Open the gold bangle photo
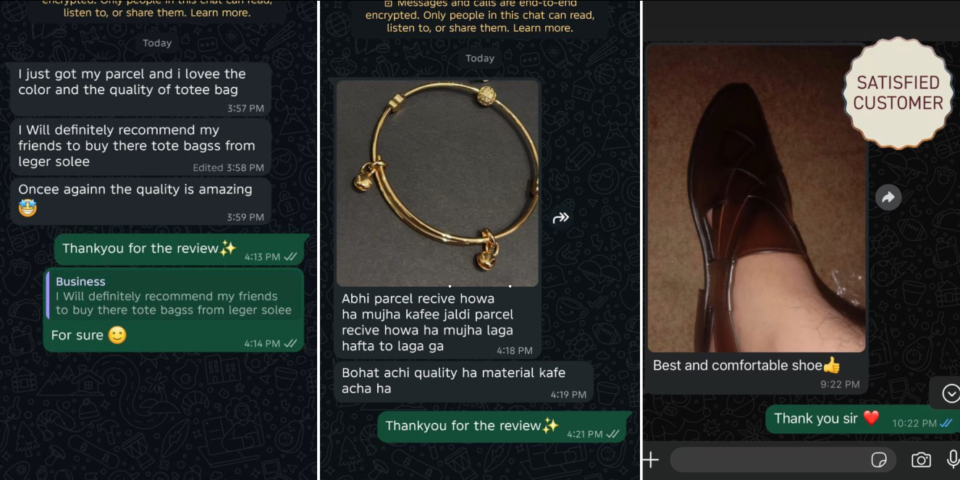The image size is (960, 480). [437, 183]
